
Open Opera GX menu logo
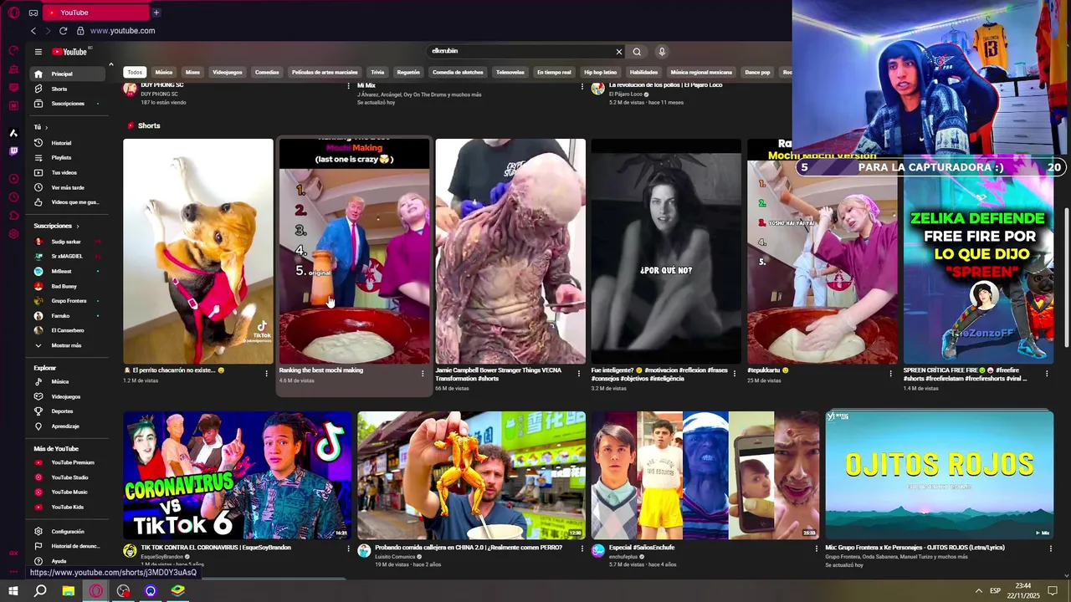point(13,13)
